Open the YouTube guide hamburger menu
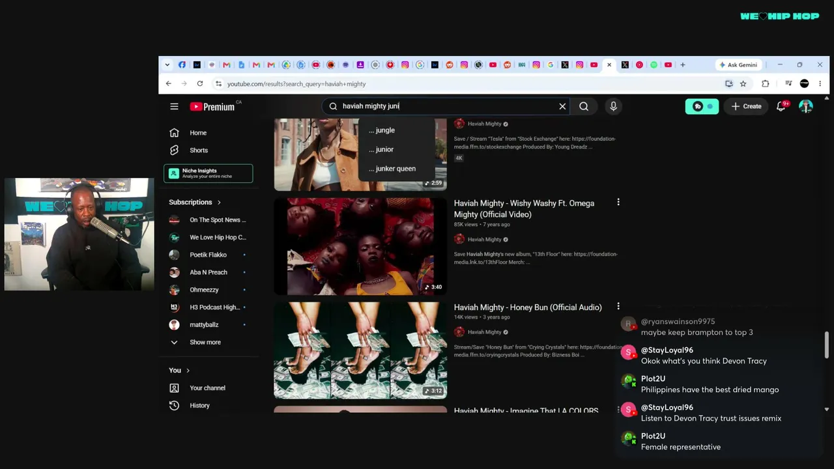This screenshot has width=834, height=469. click(174, 106)
